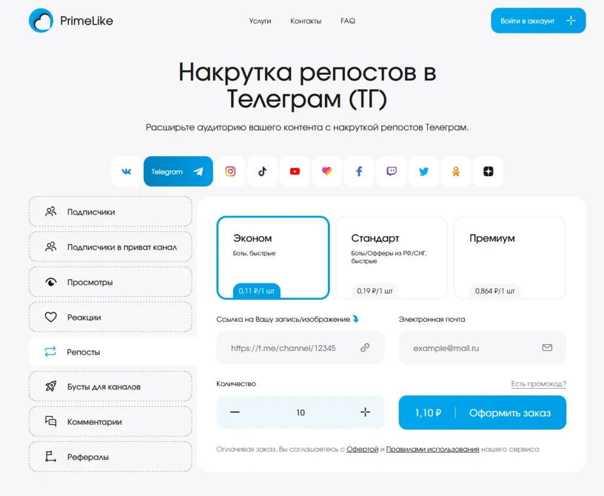Click the Есть промокод? link

539,383
